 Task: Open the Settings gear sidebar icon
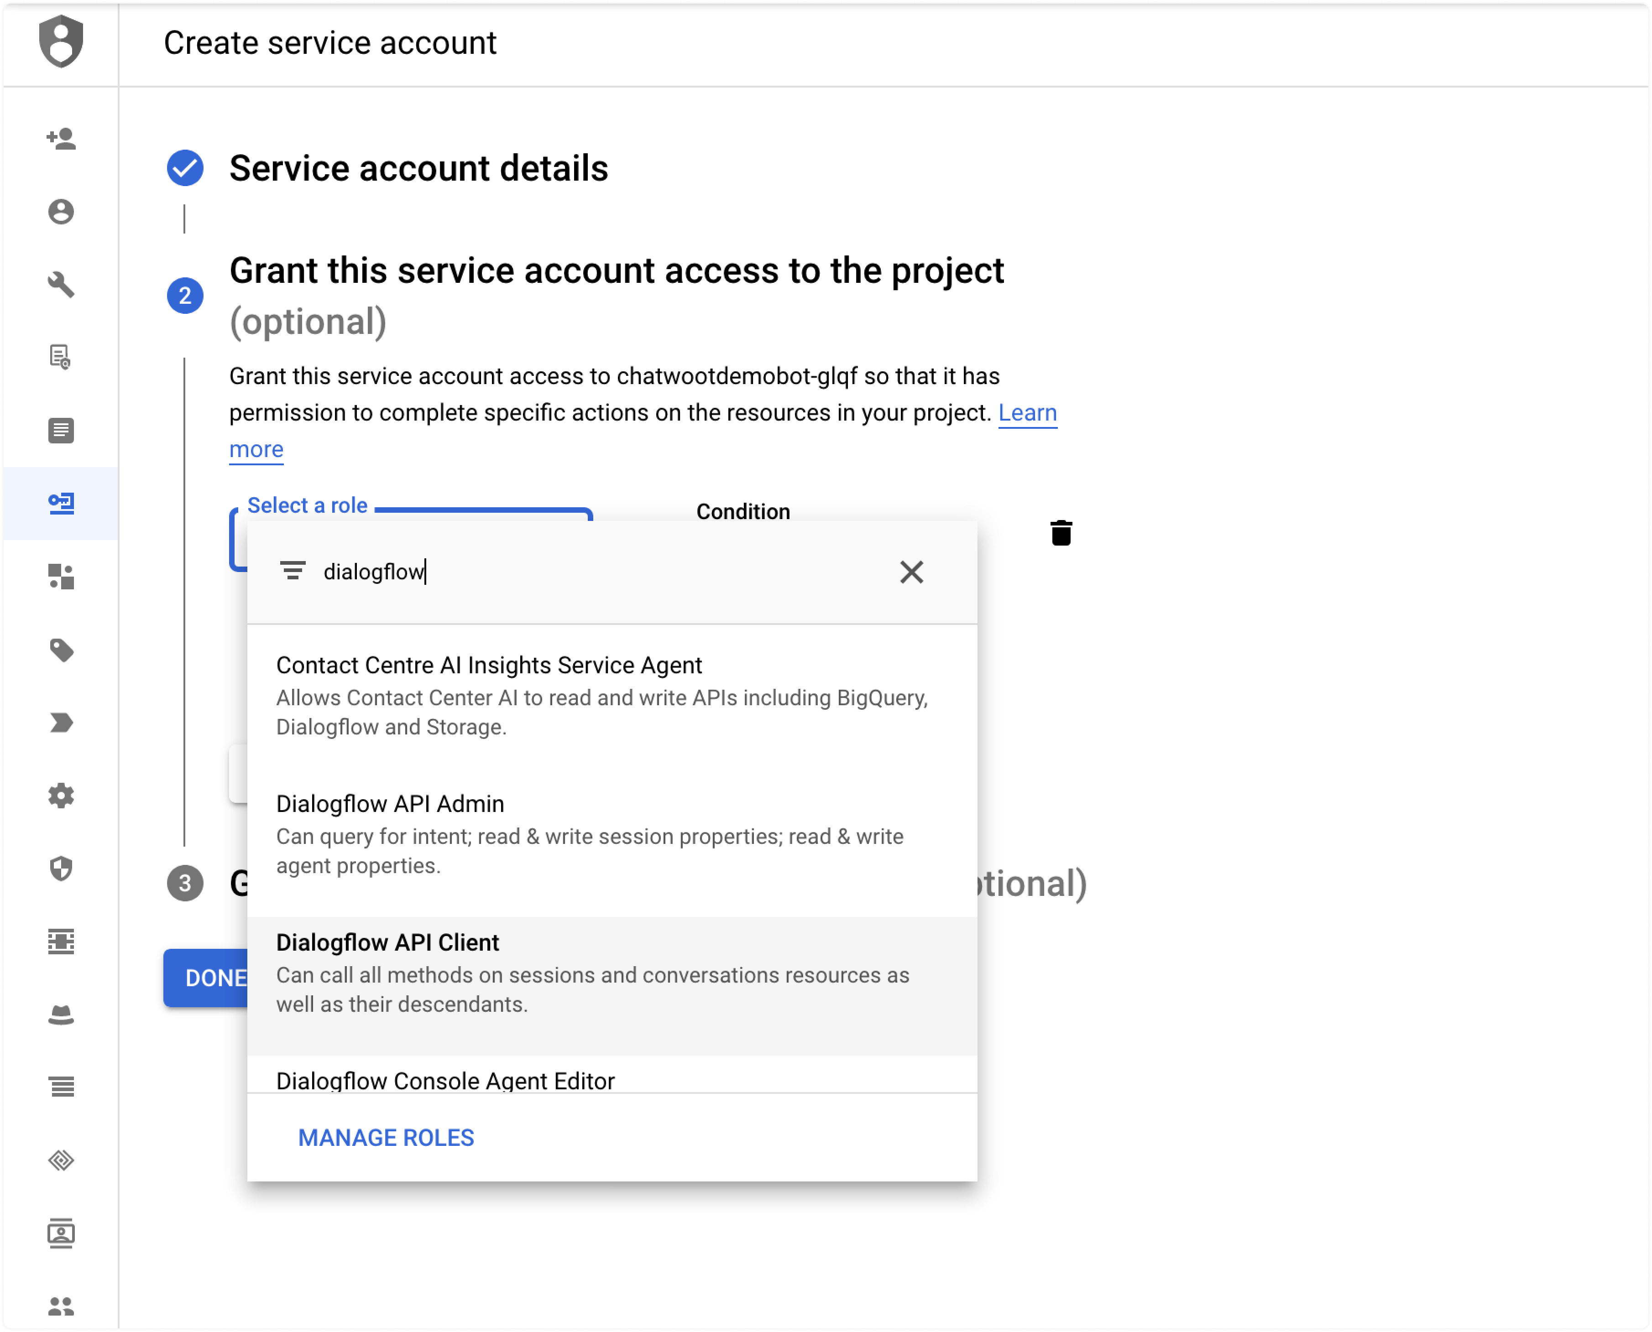click(61, 796)
